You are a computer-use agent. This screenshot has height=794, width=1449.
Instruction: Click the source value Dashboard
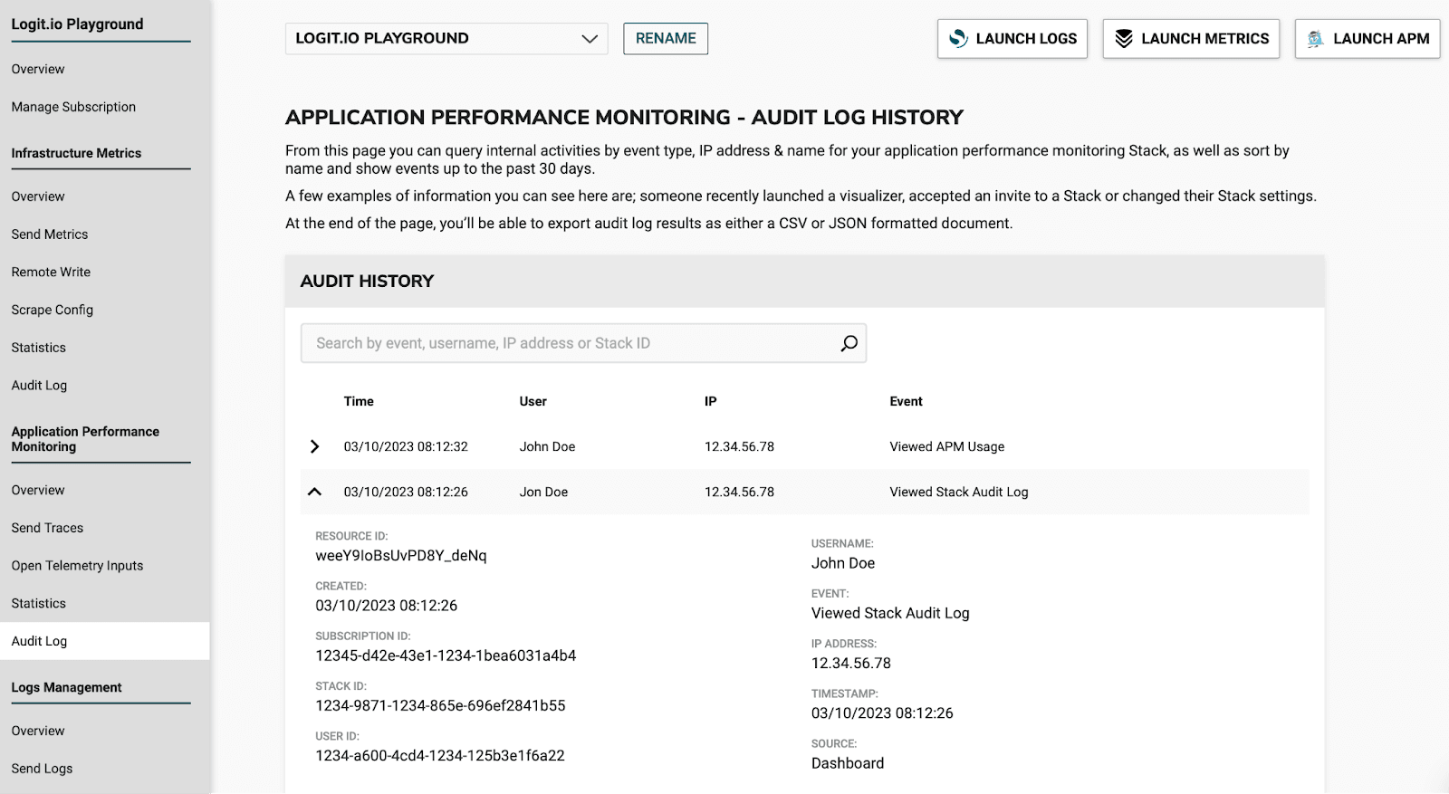tap(848, 763)
